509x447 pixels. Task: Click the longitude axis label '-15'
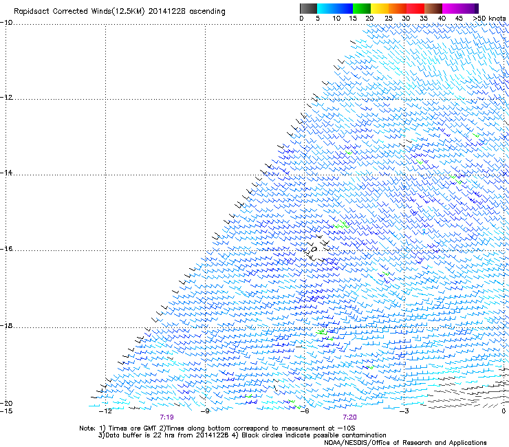click(6, 411)
